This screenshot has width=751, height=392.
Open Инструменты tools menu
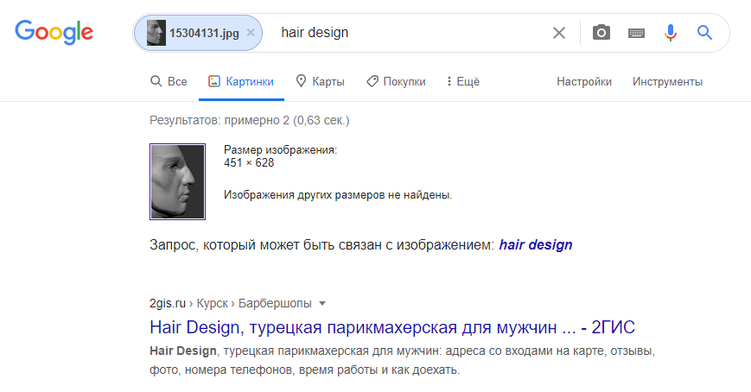[x=667, y=81]
